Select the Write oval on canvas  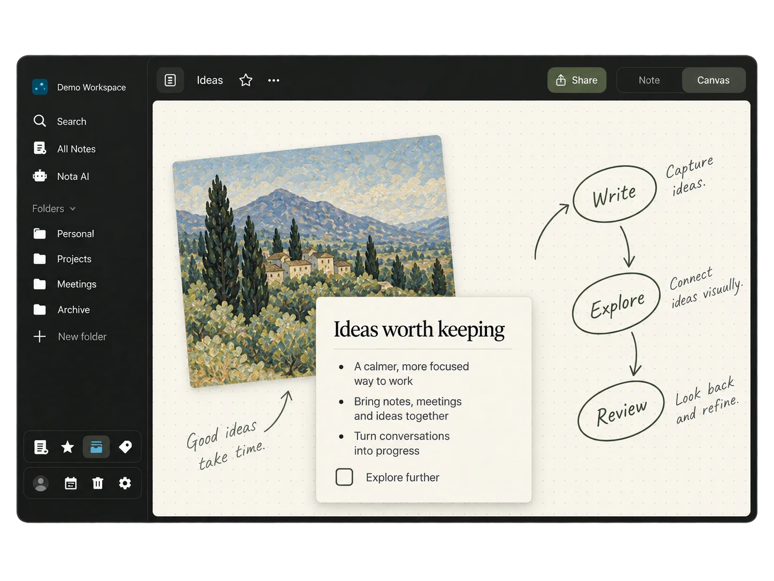(x=615, y=194)
